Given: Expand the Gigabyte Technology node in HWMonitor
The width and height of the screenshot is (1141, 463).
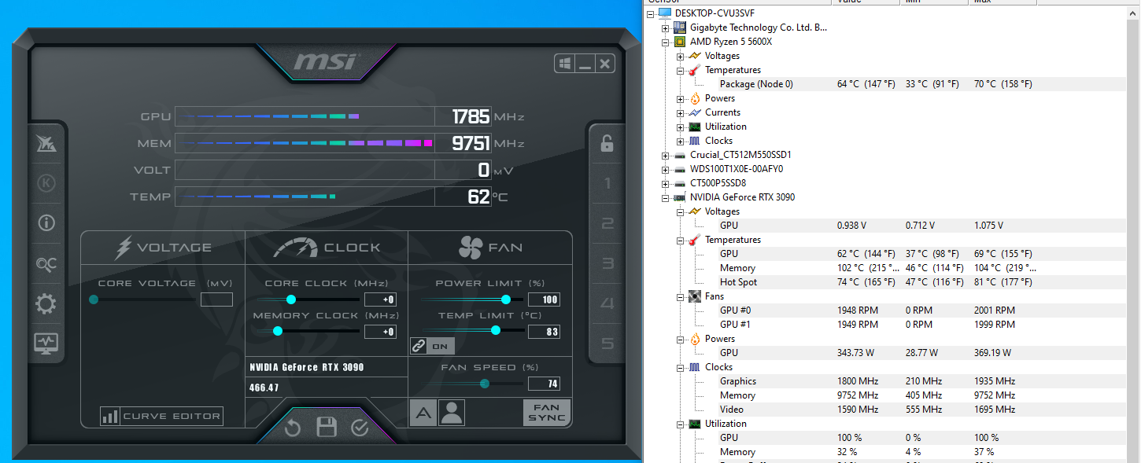Looking at the screenshot, I should (666, 28).
